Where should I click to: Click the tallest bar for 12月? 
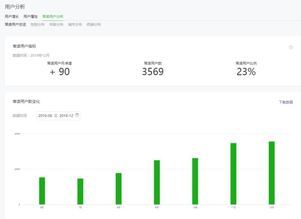272,173
